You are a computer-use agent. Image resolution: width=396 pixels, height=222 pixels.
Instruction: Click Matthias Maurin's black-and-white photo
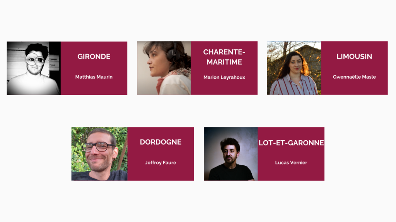tap(34, 68)
